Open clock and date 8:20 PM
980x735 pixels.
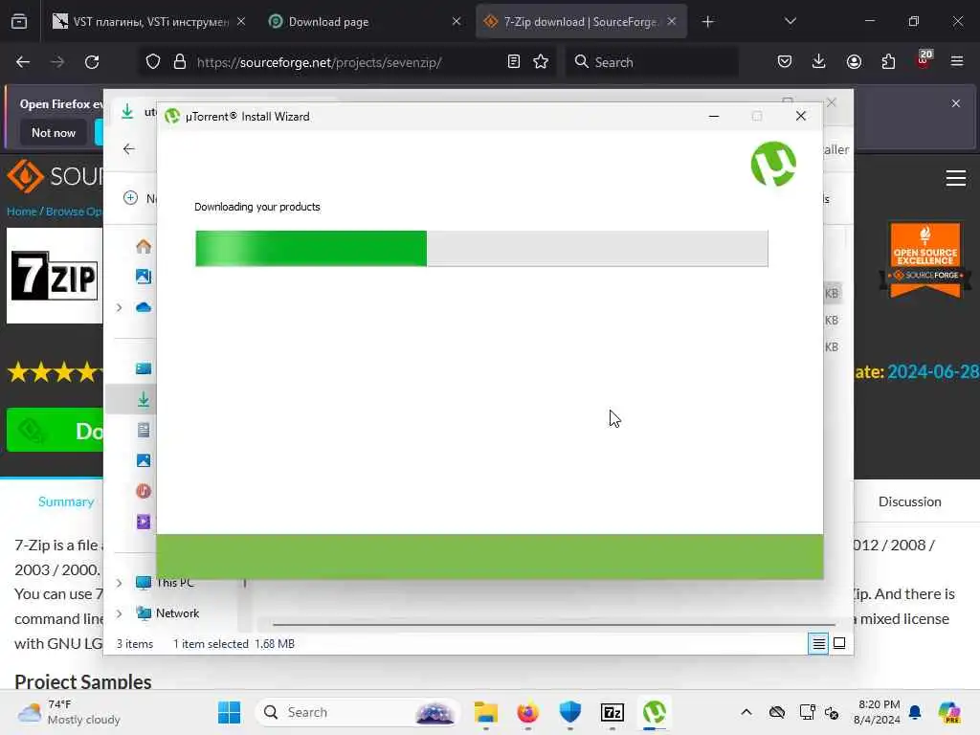point(877,712)
